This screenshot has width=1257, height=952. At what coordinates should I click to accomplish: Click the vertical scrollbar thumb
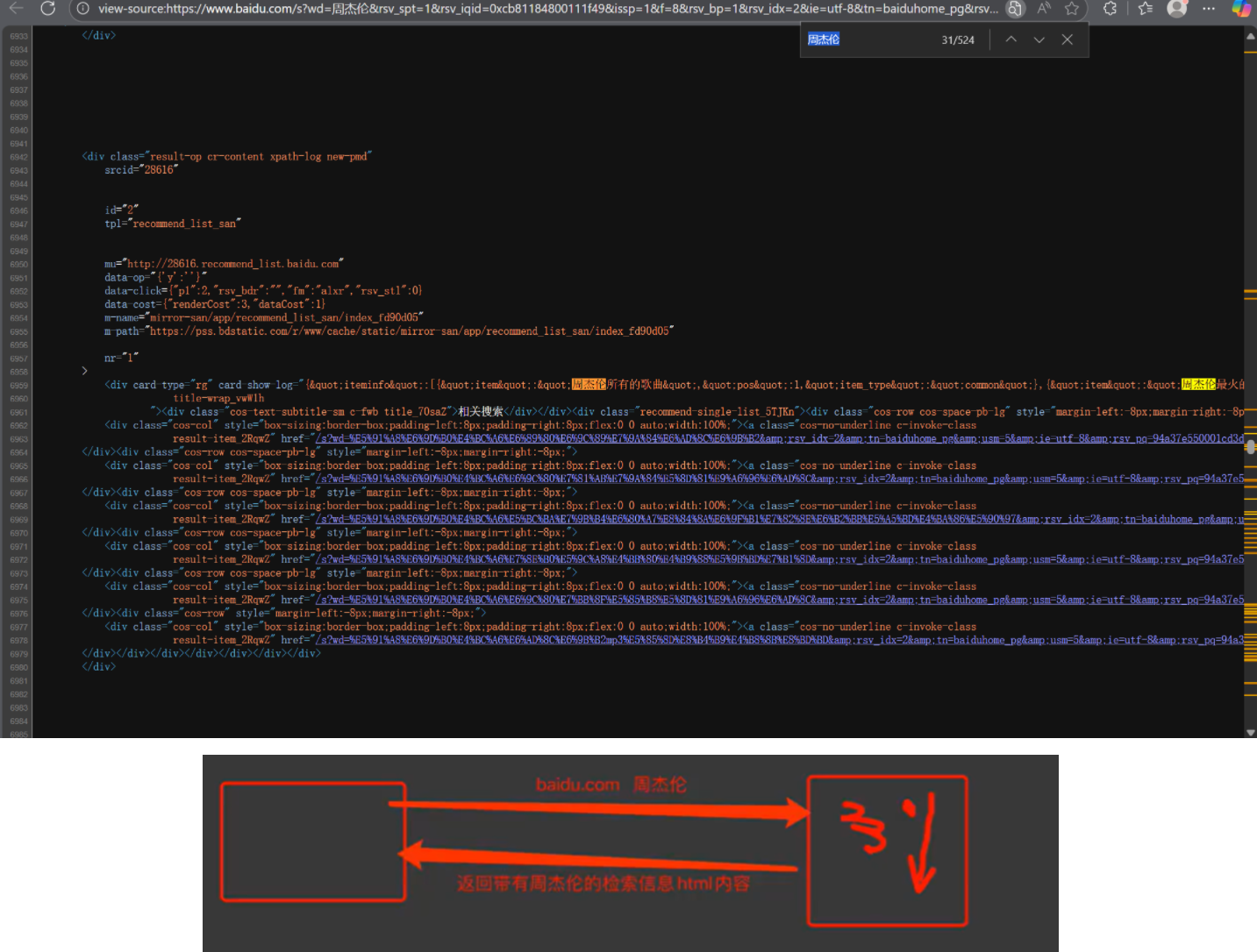tap(1250, 446)
